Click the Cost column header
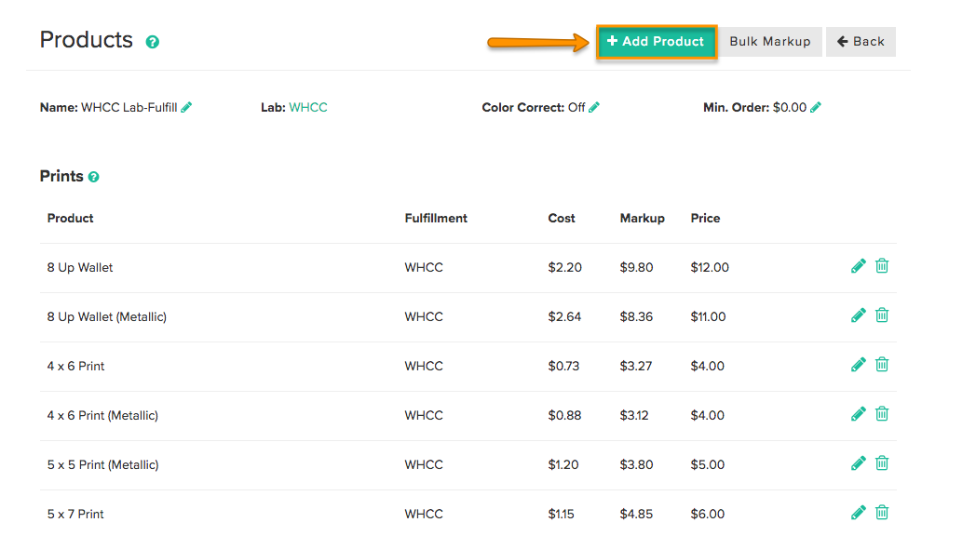This screenshot has width=976, height=536. [x=562, y=219]
